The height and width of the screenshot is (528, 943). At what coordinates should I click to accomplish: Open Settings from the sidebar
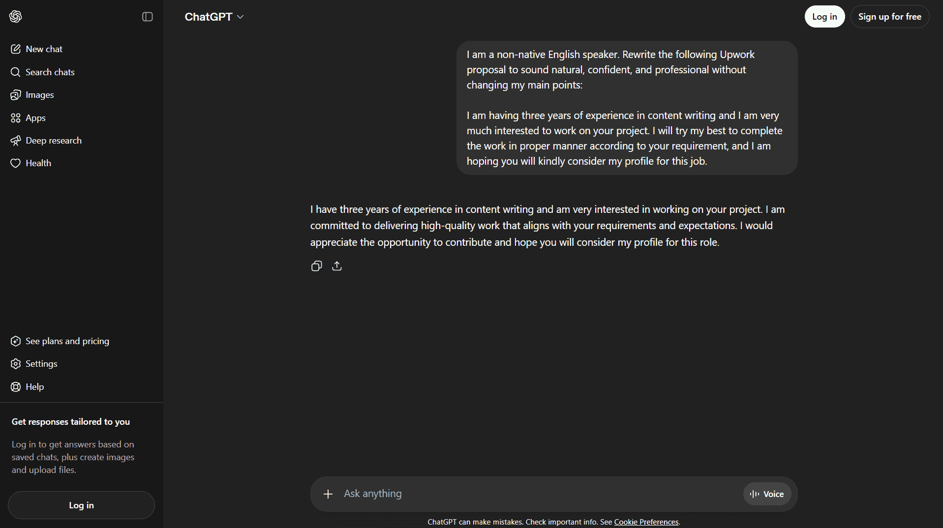click(41, 364)
